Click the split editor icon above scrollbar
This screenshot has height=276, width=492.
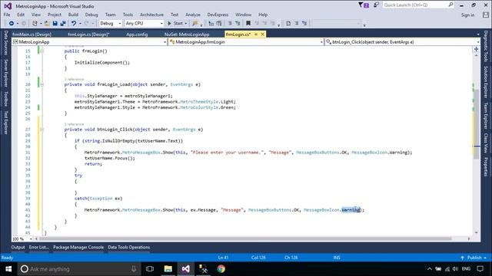tap(476, 49)
